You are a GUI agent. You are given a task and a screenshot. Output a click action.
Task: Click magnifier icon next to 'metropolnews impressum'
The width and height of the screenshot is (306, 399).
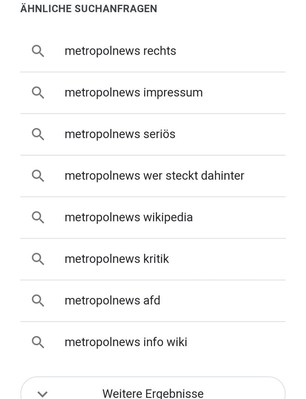coord(38,92)
